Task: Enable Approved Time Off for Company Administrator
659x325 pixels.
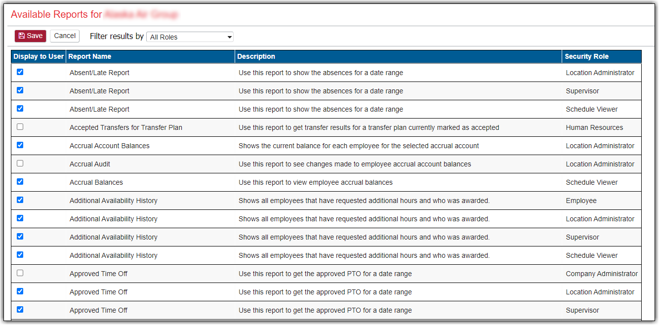Action: [x=20, y=273]
